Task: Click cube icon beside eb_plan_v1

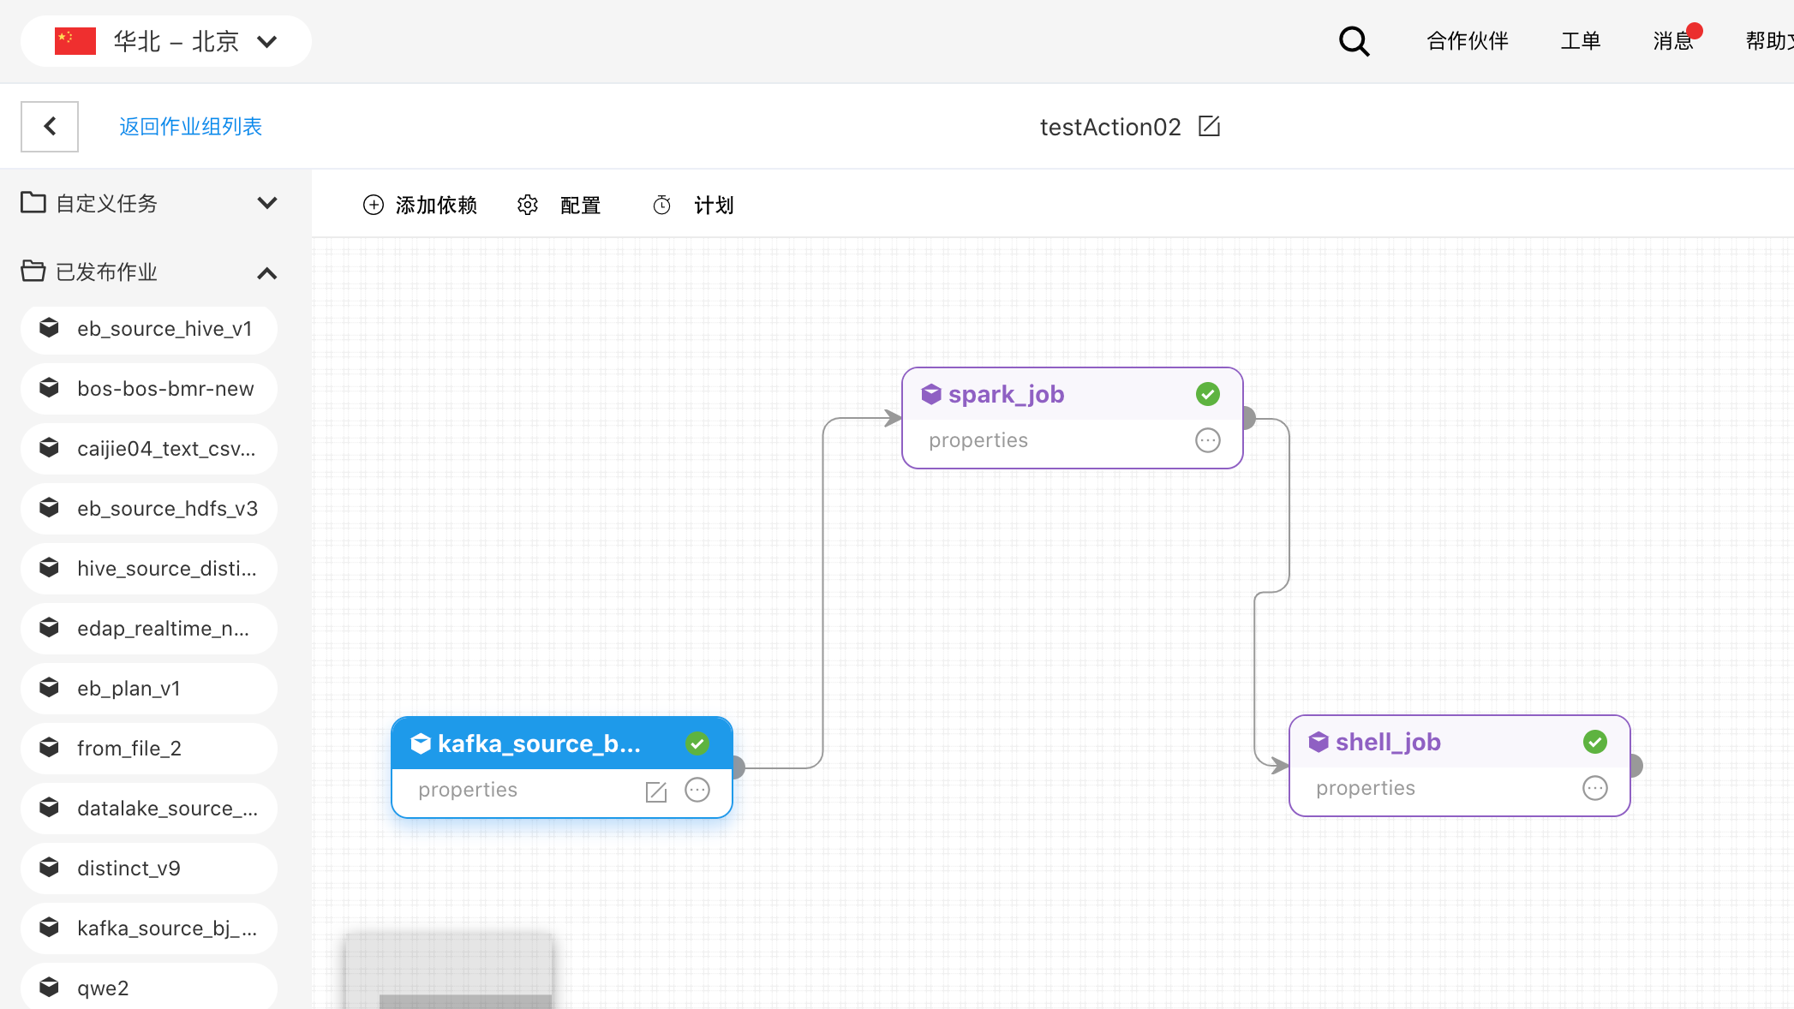Action: point(50,688)
